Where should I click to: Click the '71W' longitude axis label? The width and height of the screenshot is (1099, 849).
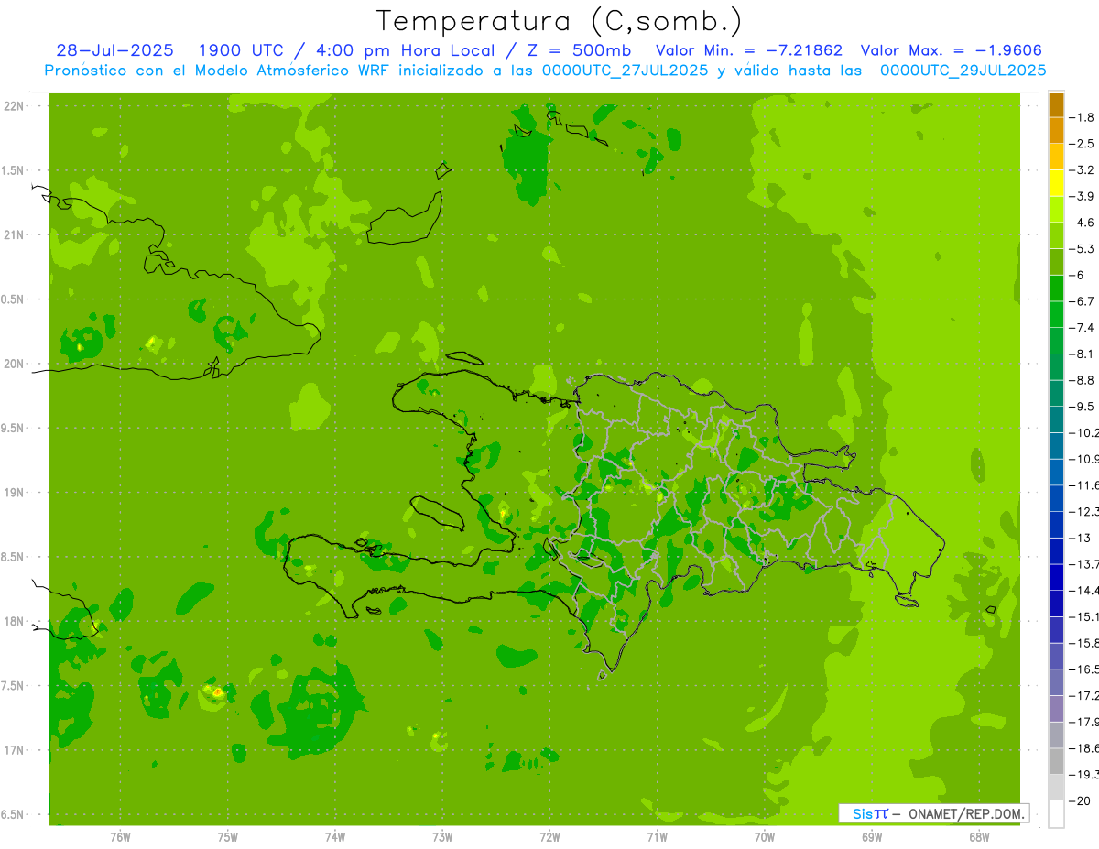pyautogui.click(x=658, y=837)
